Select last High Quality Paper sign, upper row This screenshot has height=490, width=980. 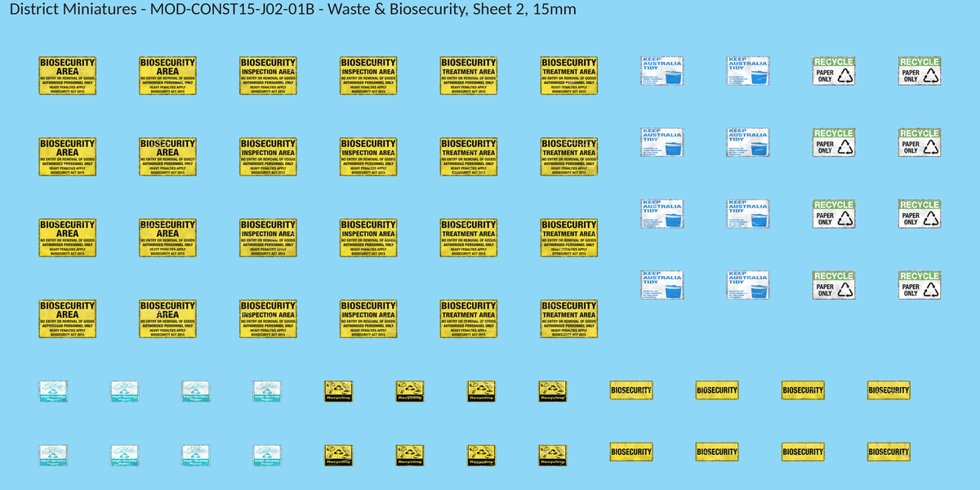coord(268,391)
